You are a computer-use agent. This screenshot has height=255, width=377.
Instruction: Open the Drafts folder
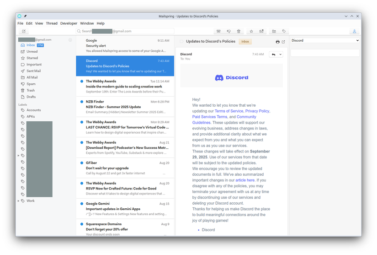31,97
